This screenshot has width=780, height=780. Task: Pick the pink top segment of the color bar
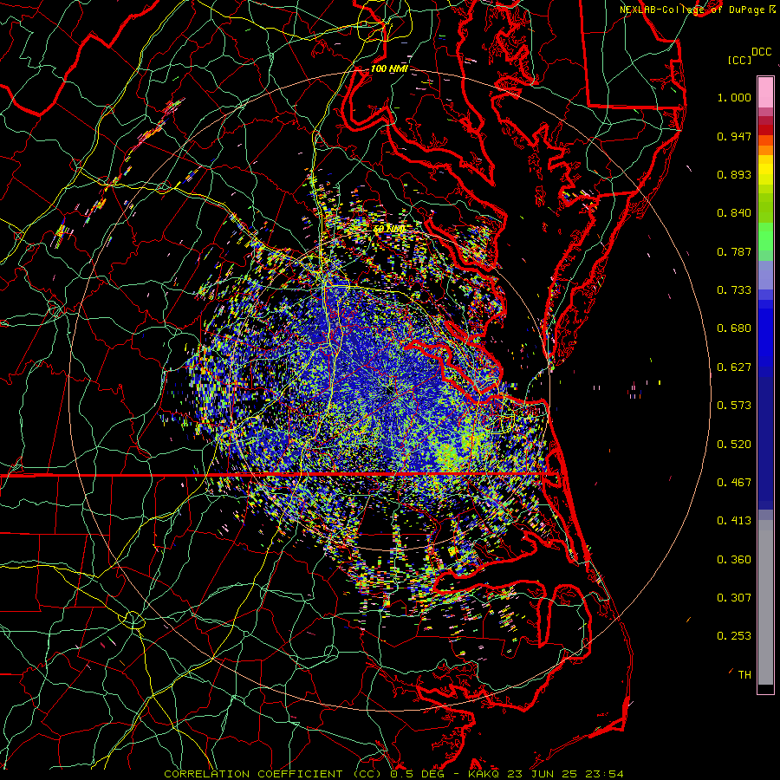point(765,93)
